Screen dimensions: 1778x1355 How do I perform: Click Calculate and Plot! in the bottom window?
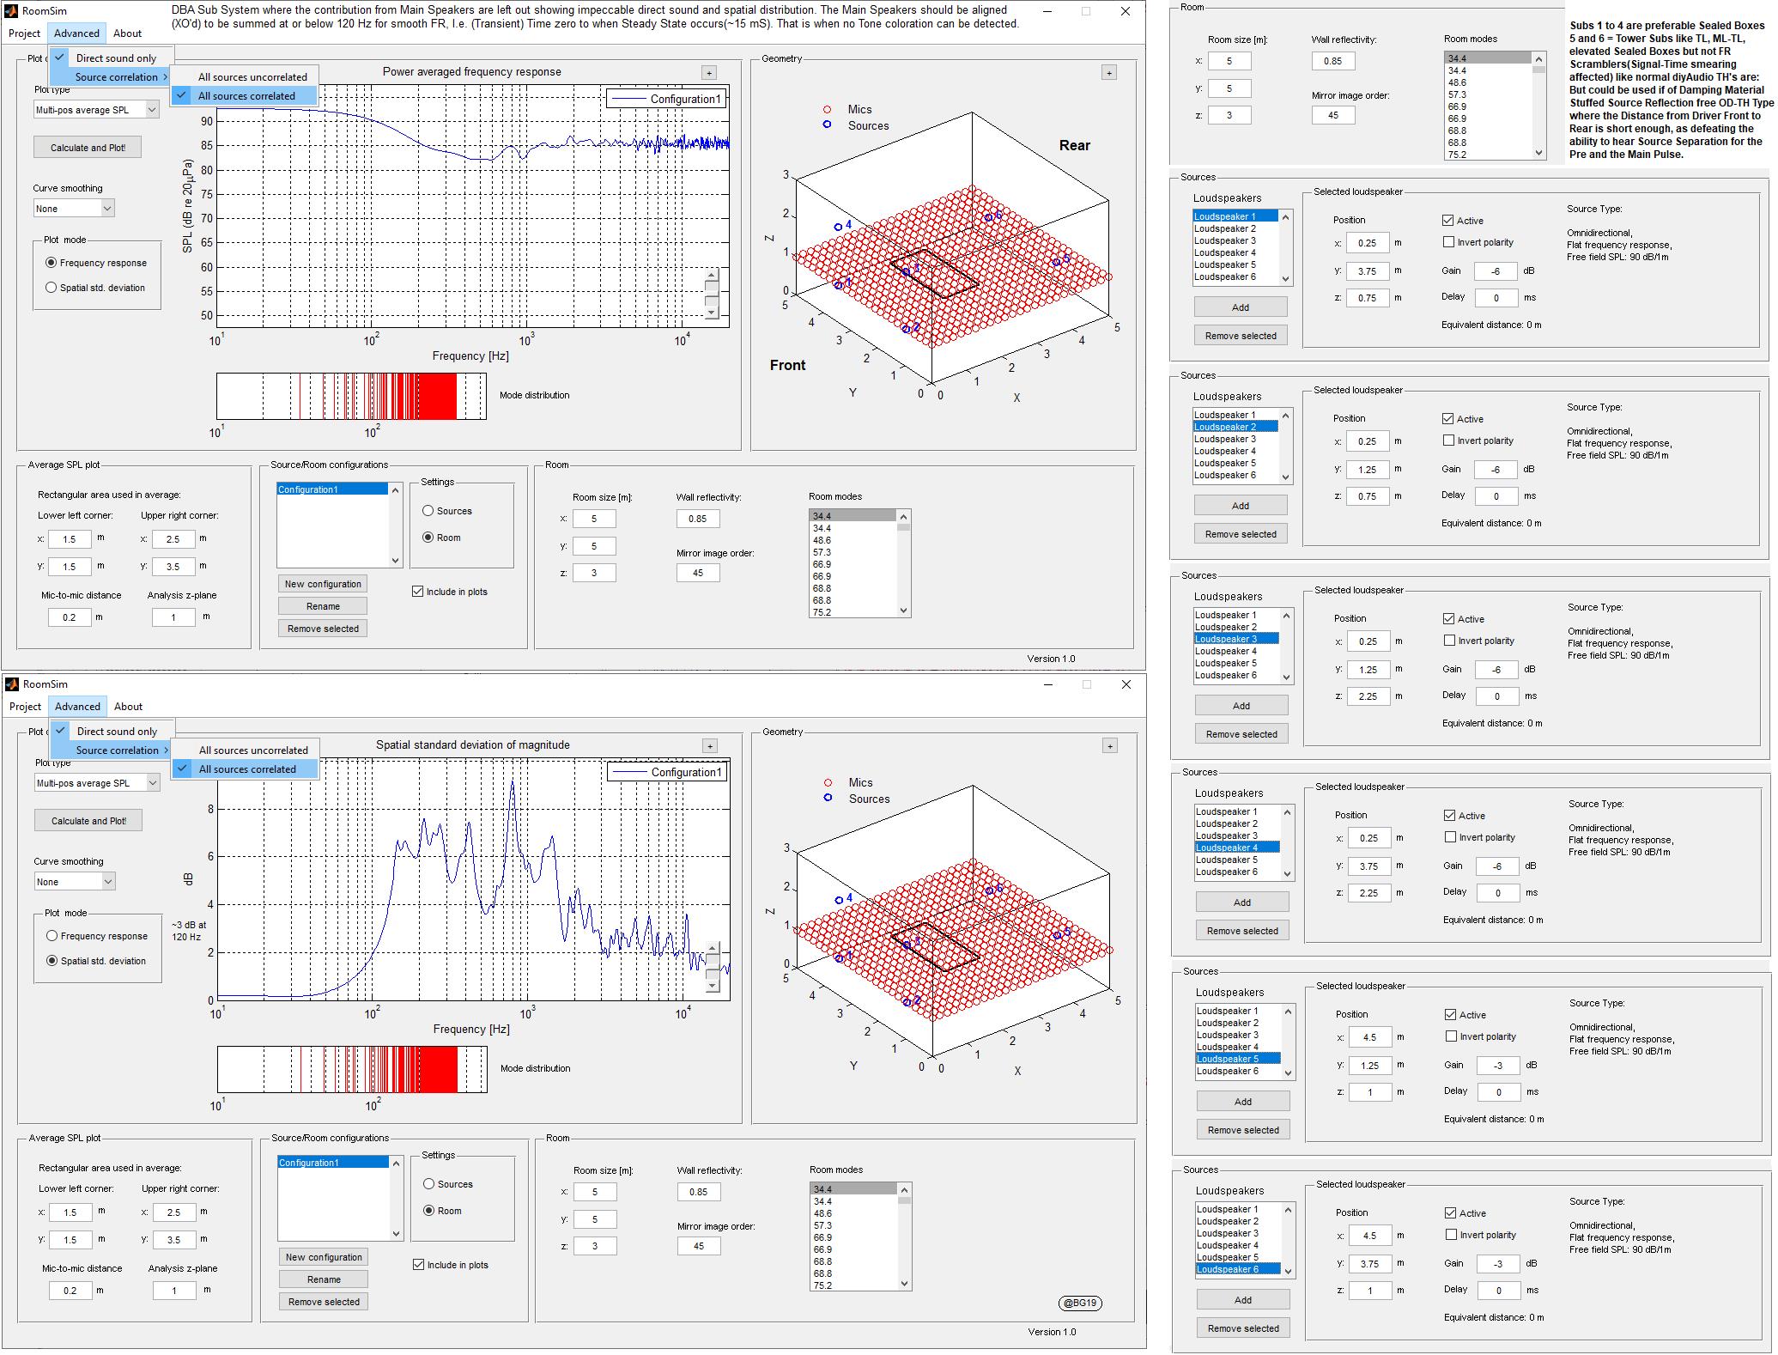(x=88, y=821)
